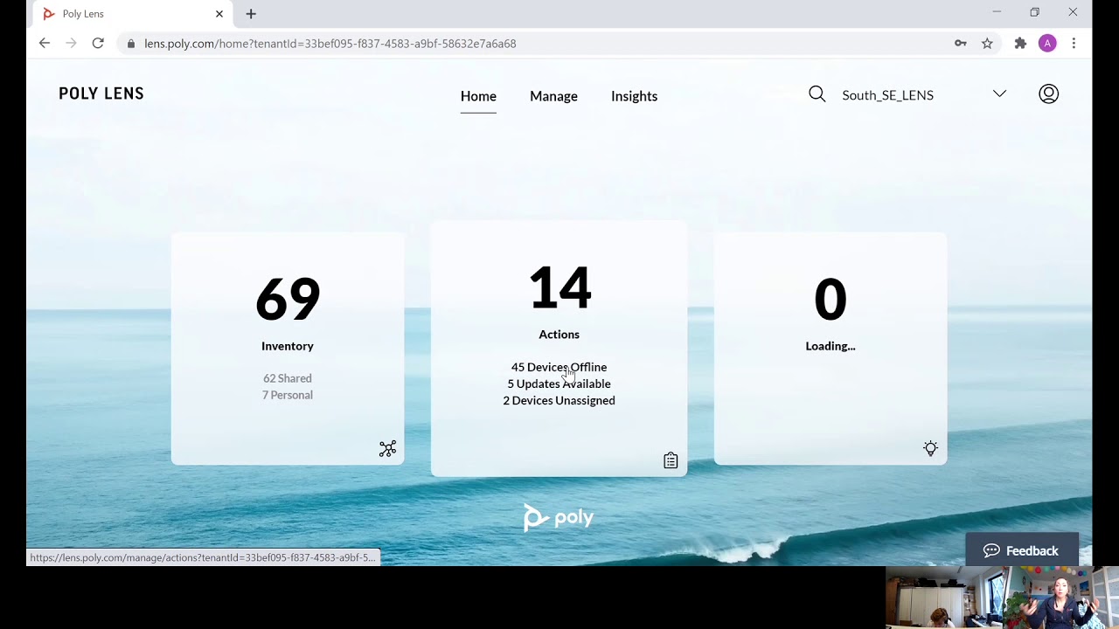Click the lightbulb insights card icon
Viewport: 1119px width, 629px height.
point(930,448)
